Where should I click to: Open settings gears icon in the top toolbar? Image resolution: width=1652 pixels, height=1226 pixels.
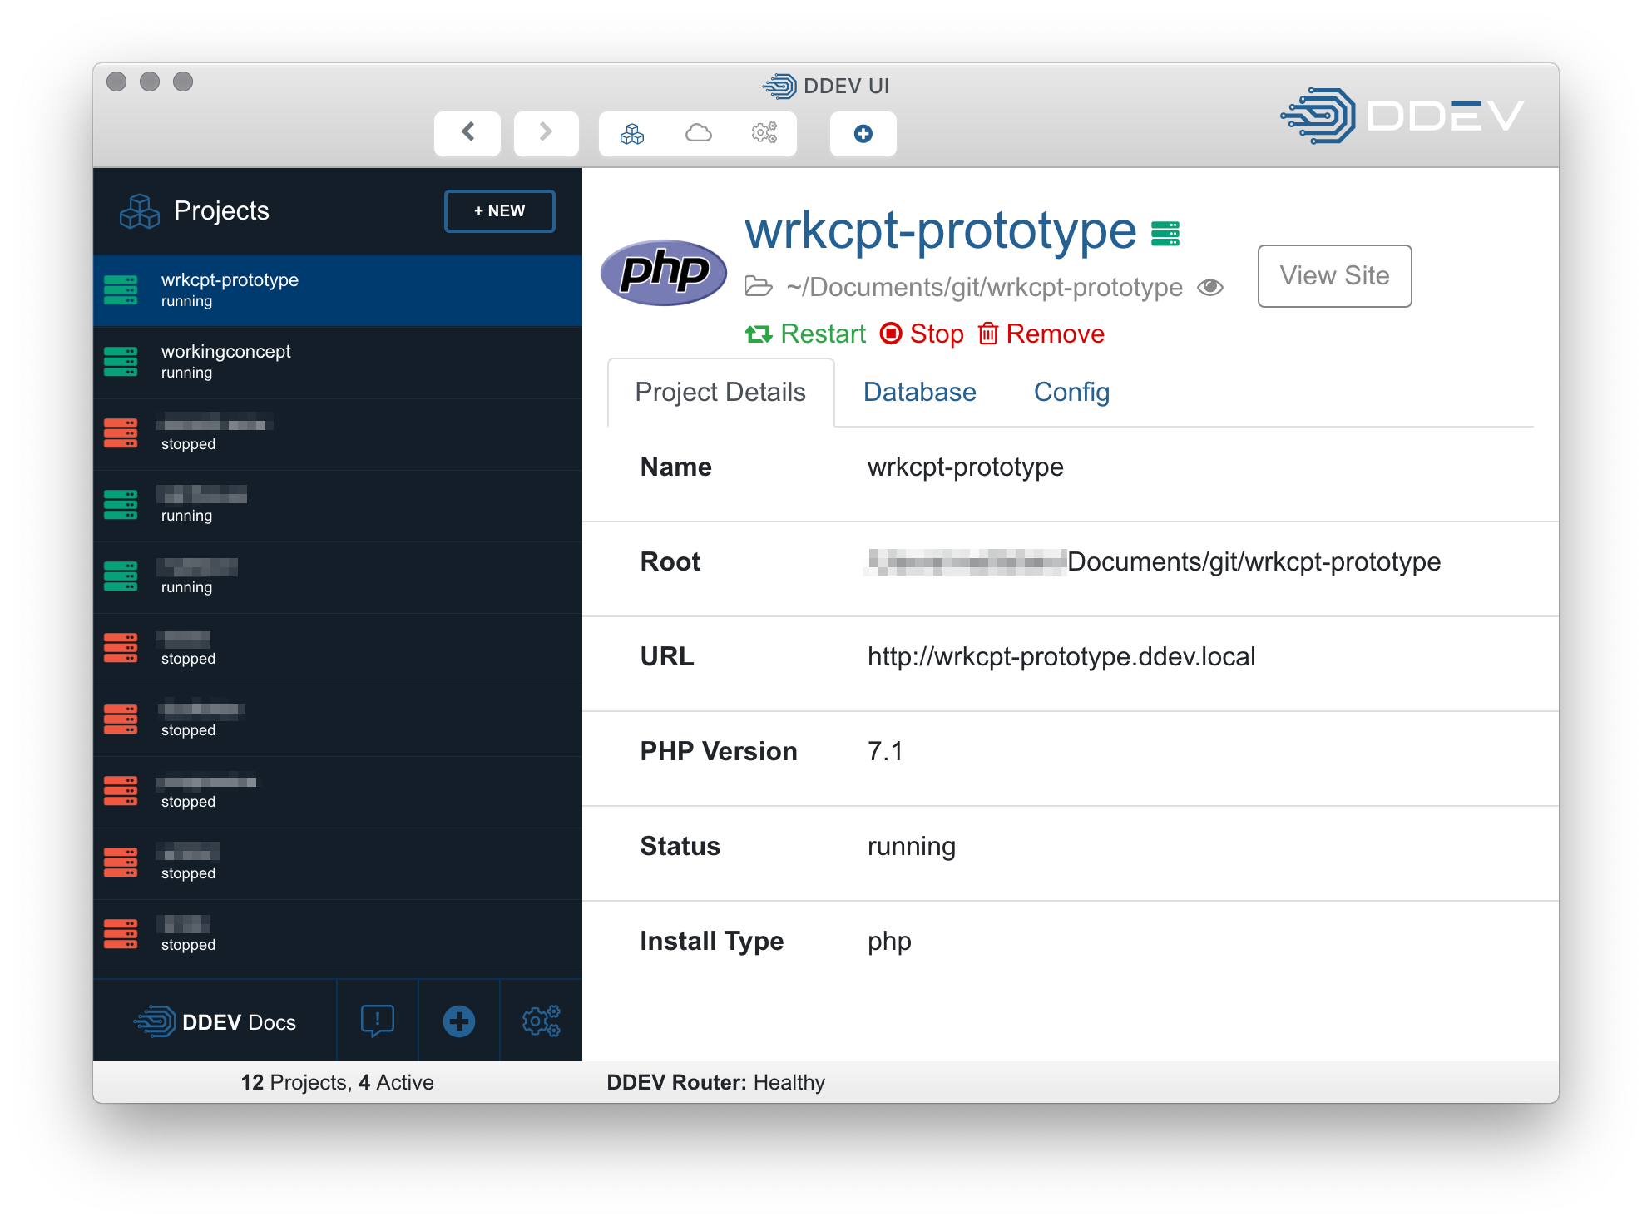(764, 133)
